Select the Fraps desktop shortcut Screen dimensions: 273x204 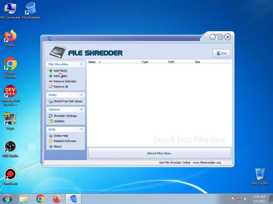(x=10, y=121)
